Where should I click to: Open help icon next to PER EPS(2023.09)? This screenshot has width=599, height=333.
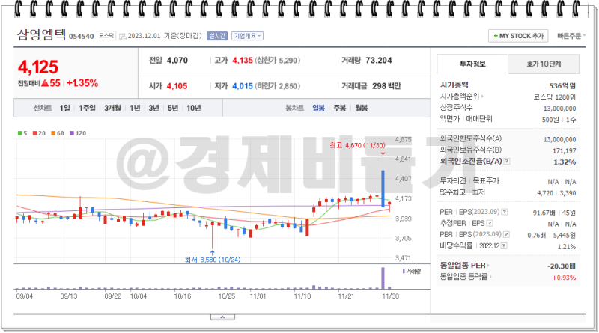pyautogui.click(x=504, y=212)
